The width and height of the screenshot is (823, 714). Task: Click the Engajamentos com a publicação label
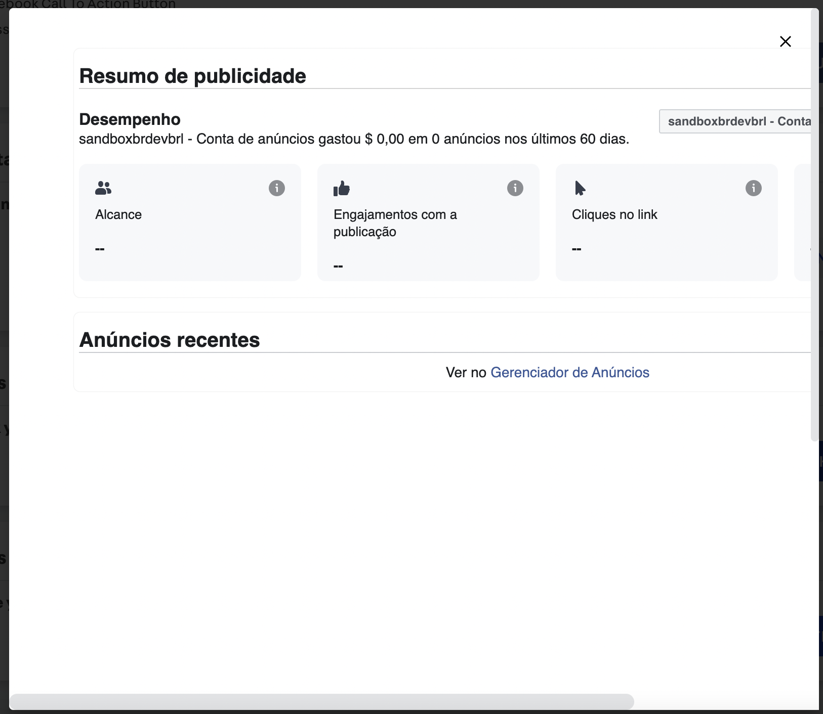(395, 223)
